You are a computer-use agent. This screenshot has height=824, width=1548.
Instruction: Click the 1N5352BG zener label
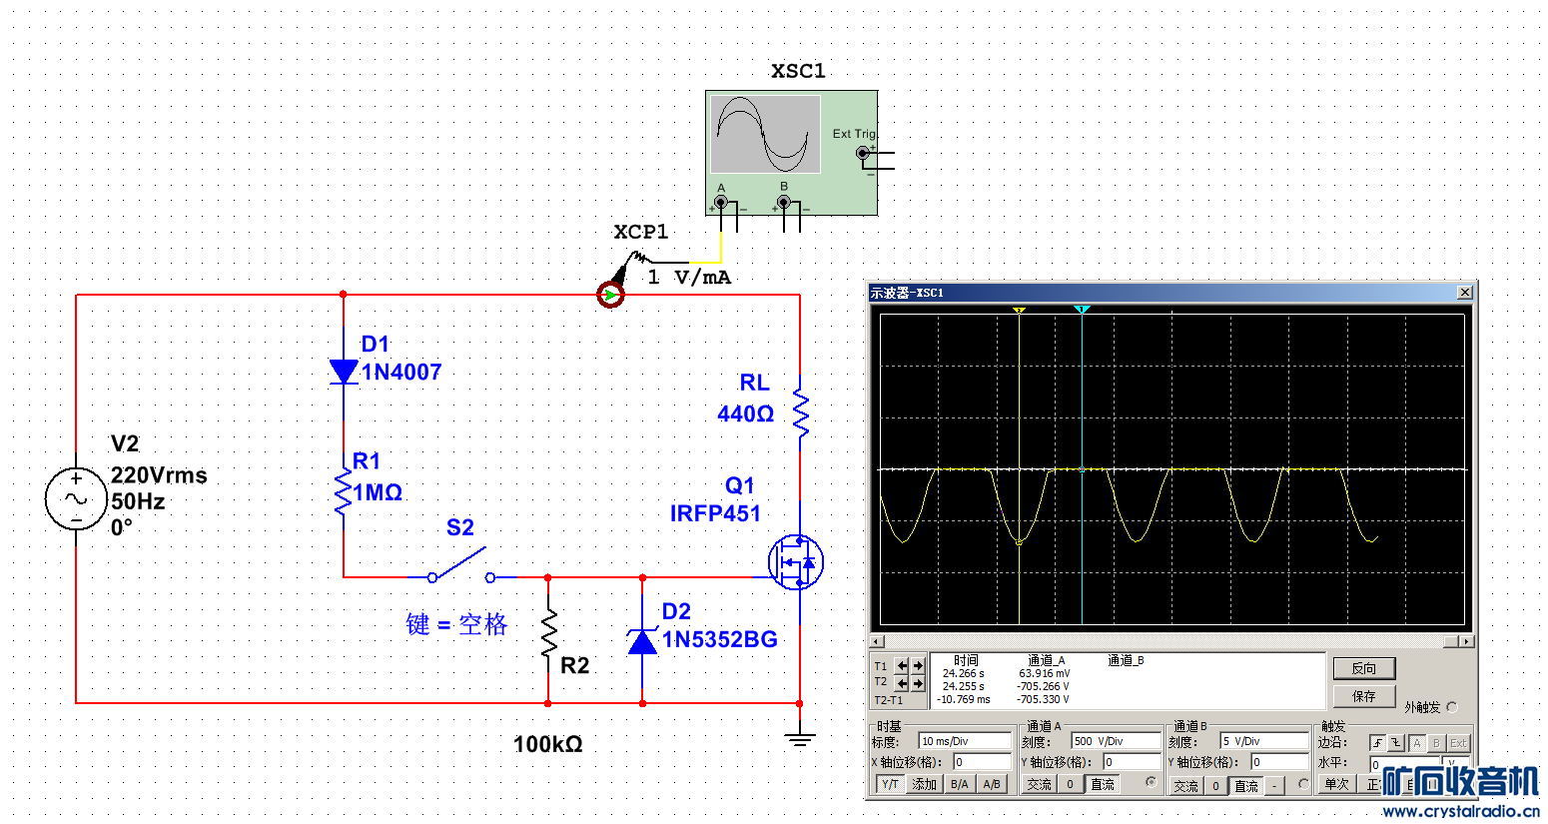tap(720, 639)
